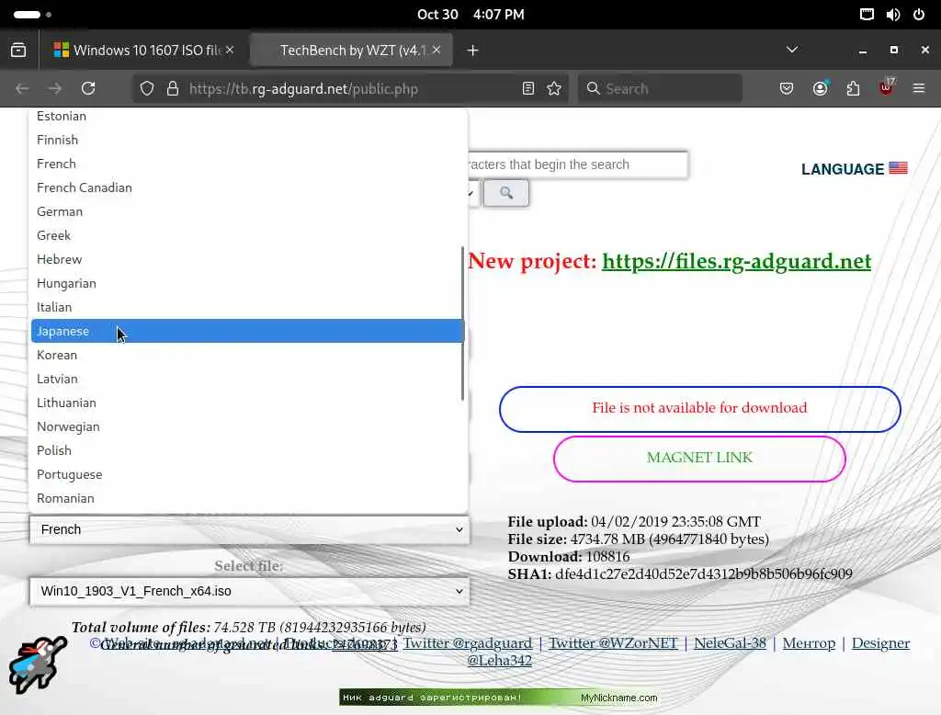The height and width of the screenshot is (715, 941).
Task: Pick Italian from the list
Action: click(248, 307)
